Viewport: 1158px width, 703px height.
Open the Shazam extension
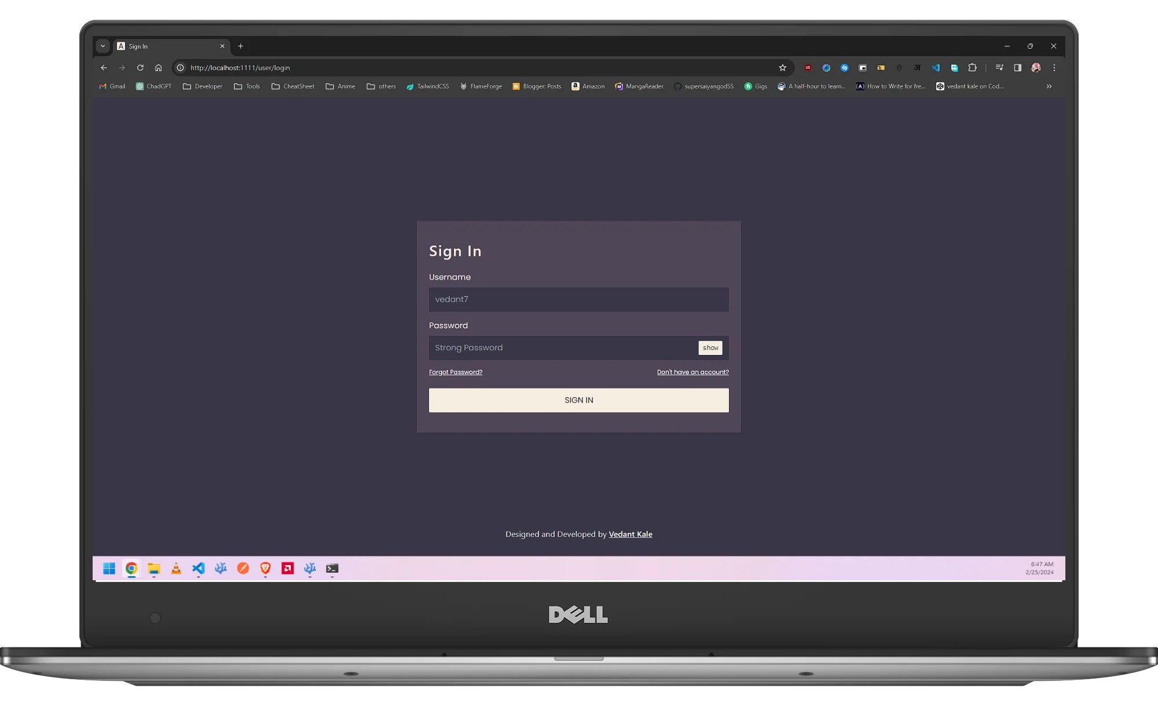(844, 68)
